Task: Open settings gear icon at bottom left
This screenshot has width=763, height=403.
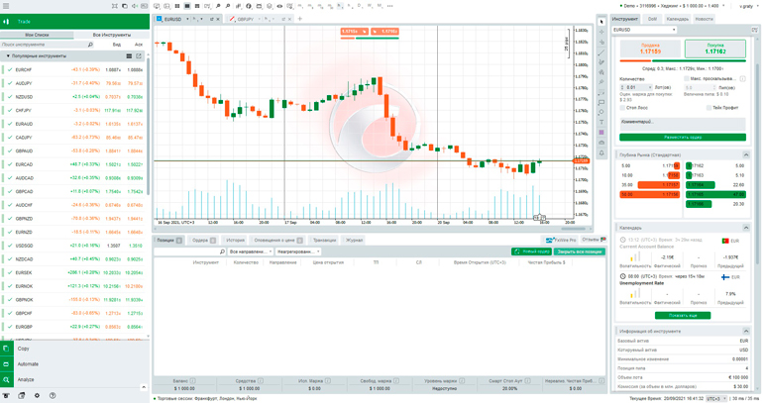Action: tap(37, 396)
